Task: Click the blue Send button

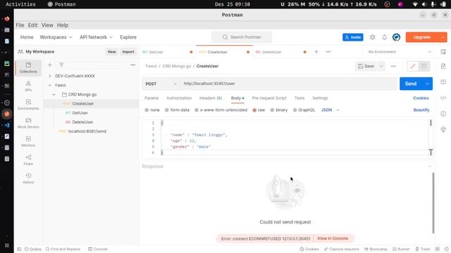Action: tap(411, 84)
